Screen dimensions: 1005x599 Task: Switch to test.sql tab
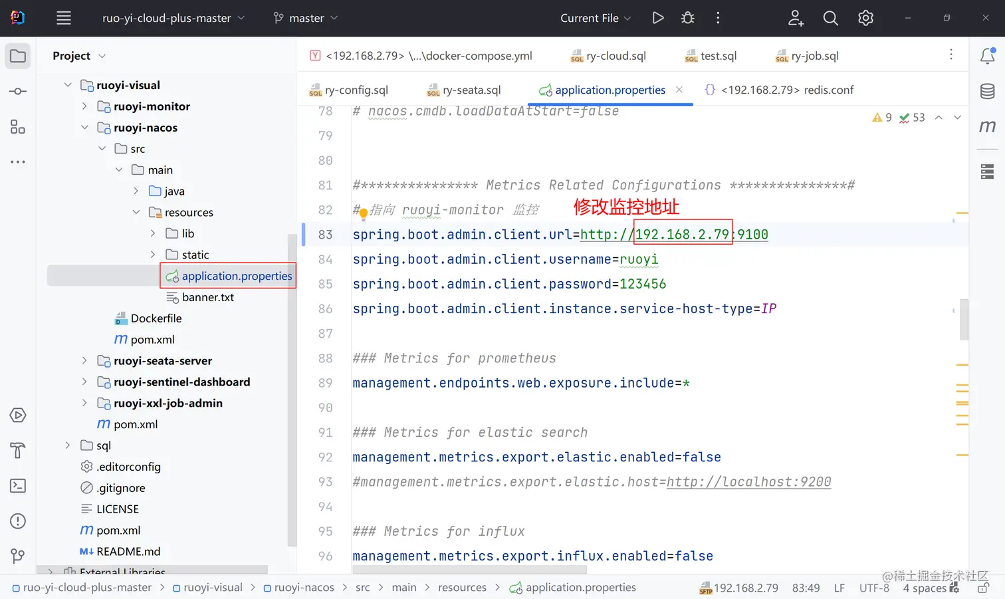pos(711,56)
